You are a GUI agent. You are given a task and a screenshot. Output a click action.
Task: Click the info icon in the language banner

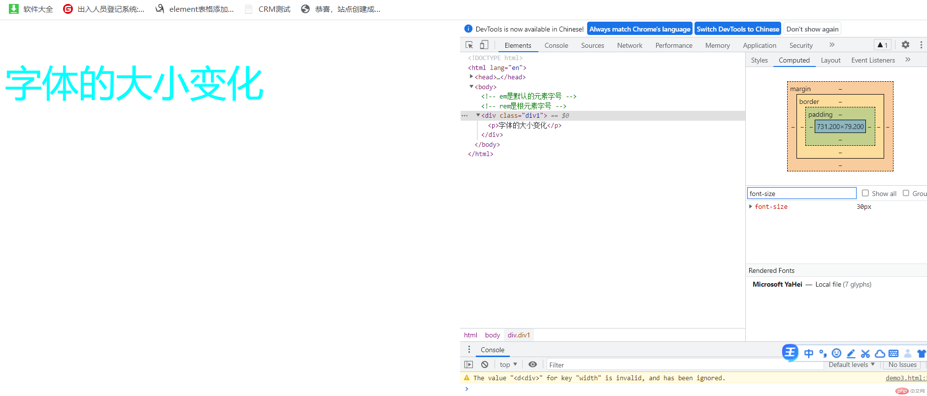pos(468,29)
